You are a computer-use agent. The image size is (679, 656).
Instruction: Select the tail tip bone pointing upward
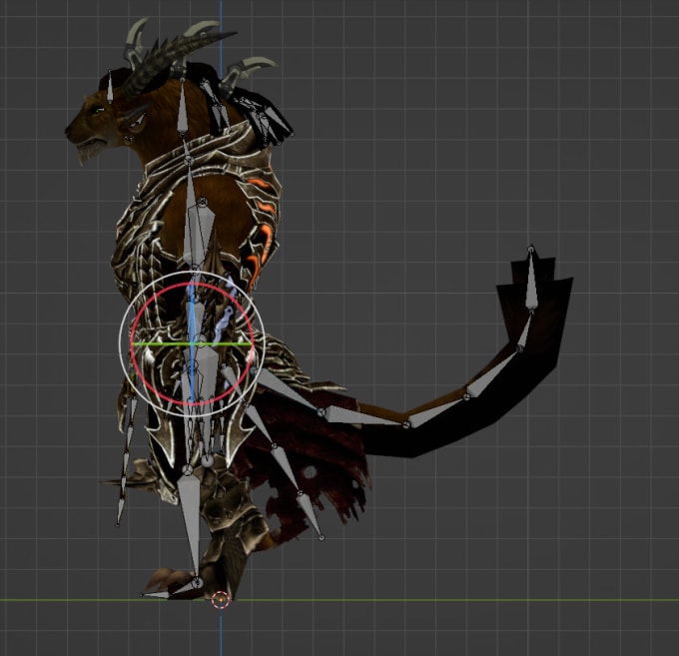click(531, 280)
